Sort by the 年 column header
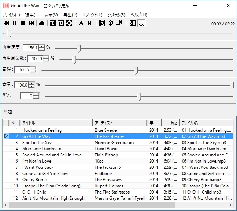 coord(154,123)
